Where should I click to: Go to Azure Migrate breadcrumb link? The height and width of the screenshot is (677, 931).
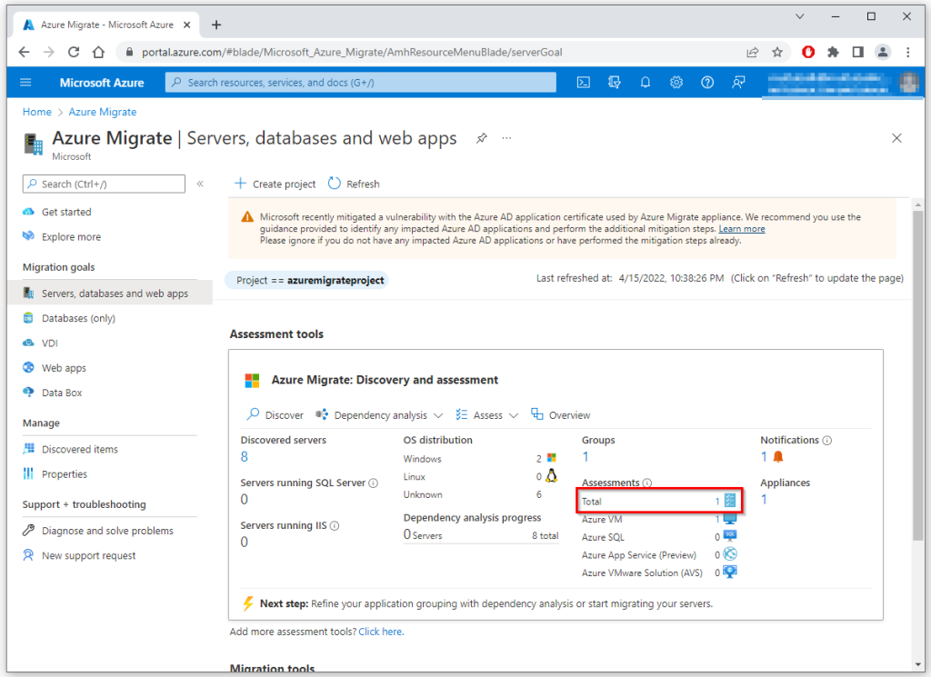102,112
